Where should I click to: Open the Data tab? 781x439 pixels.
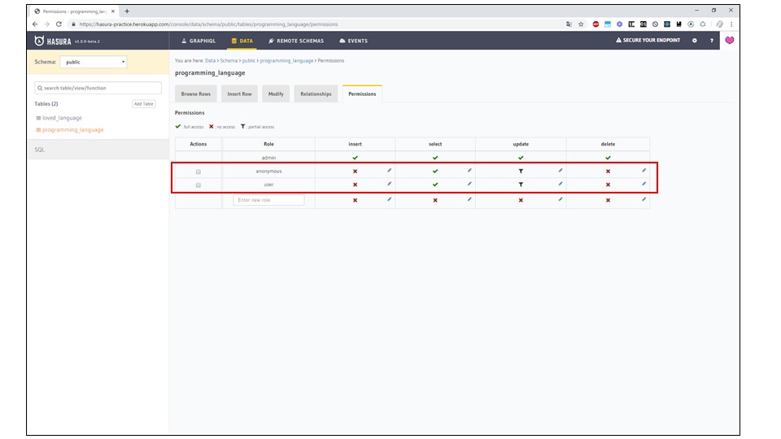(242, 41)
